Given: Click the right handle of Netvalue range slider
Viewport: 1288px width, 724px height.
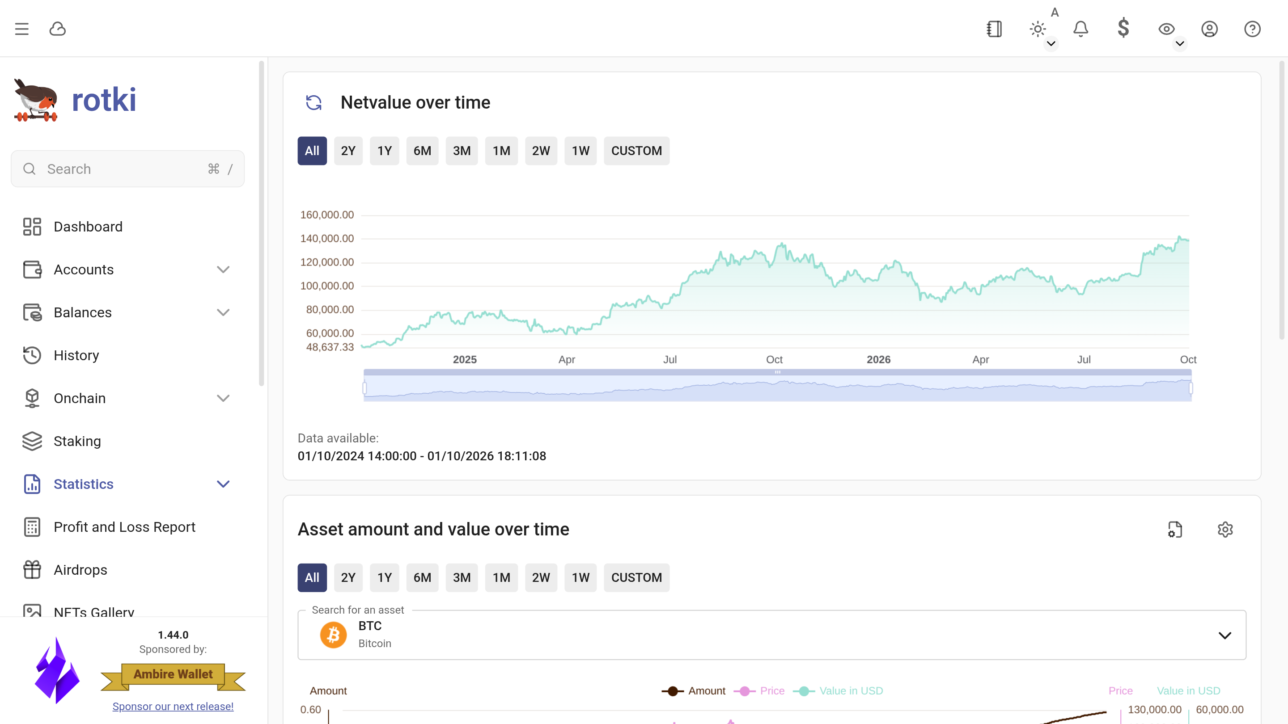Looking at the screenshot, I should pos(1191,388).
